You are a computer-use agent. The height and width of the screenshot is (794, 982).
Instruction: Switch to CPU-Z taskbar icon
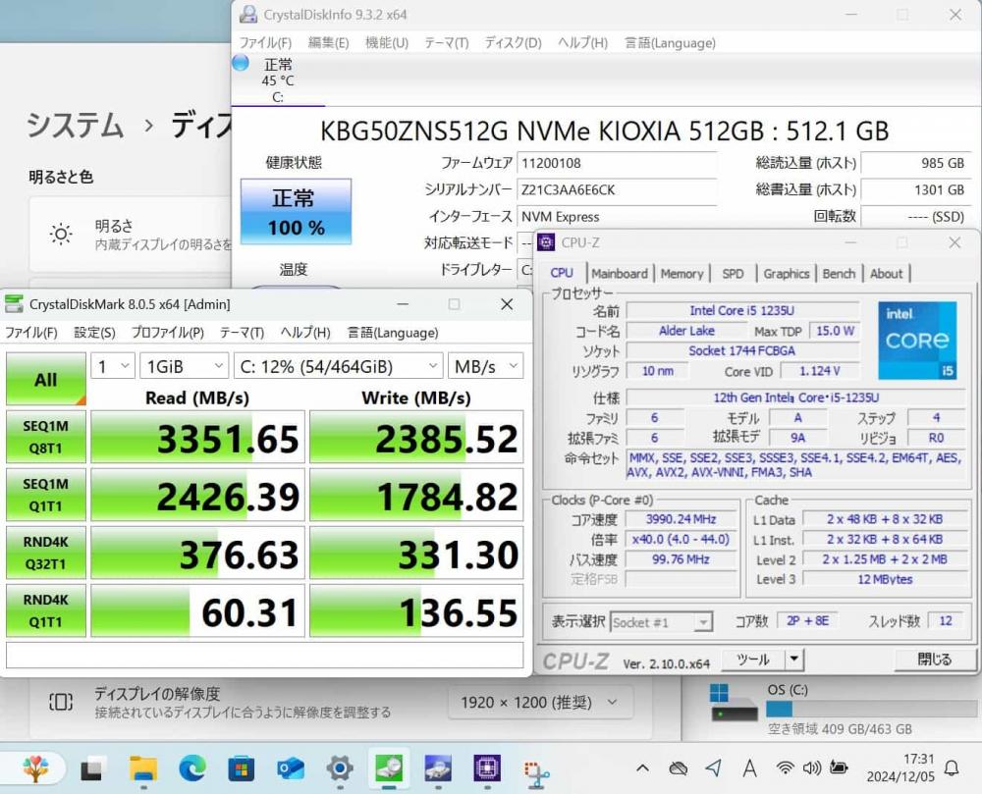[487, 768]
